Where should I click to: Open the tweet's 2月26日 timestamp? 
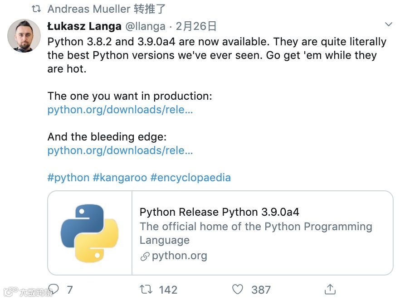click(x=196, y=26)
